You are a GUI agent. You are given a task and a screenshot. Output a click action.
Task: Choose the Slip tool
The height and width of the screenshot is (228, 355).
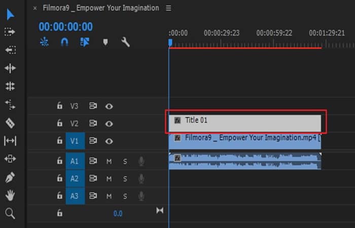10,141
